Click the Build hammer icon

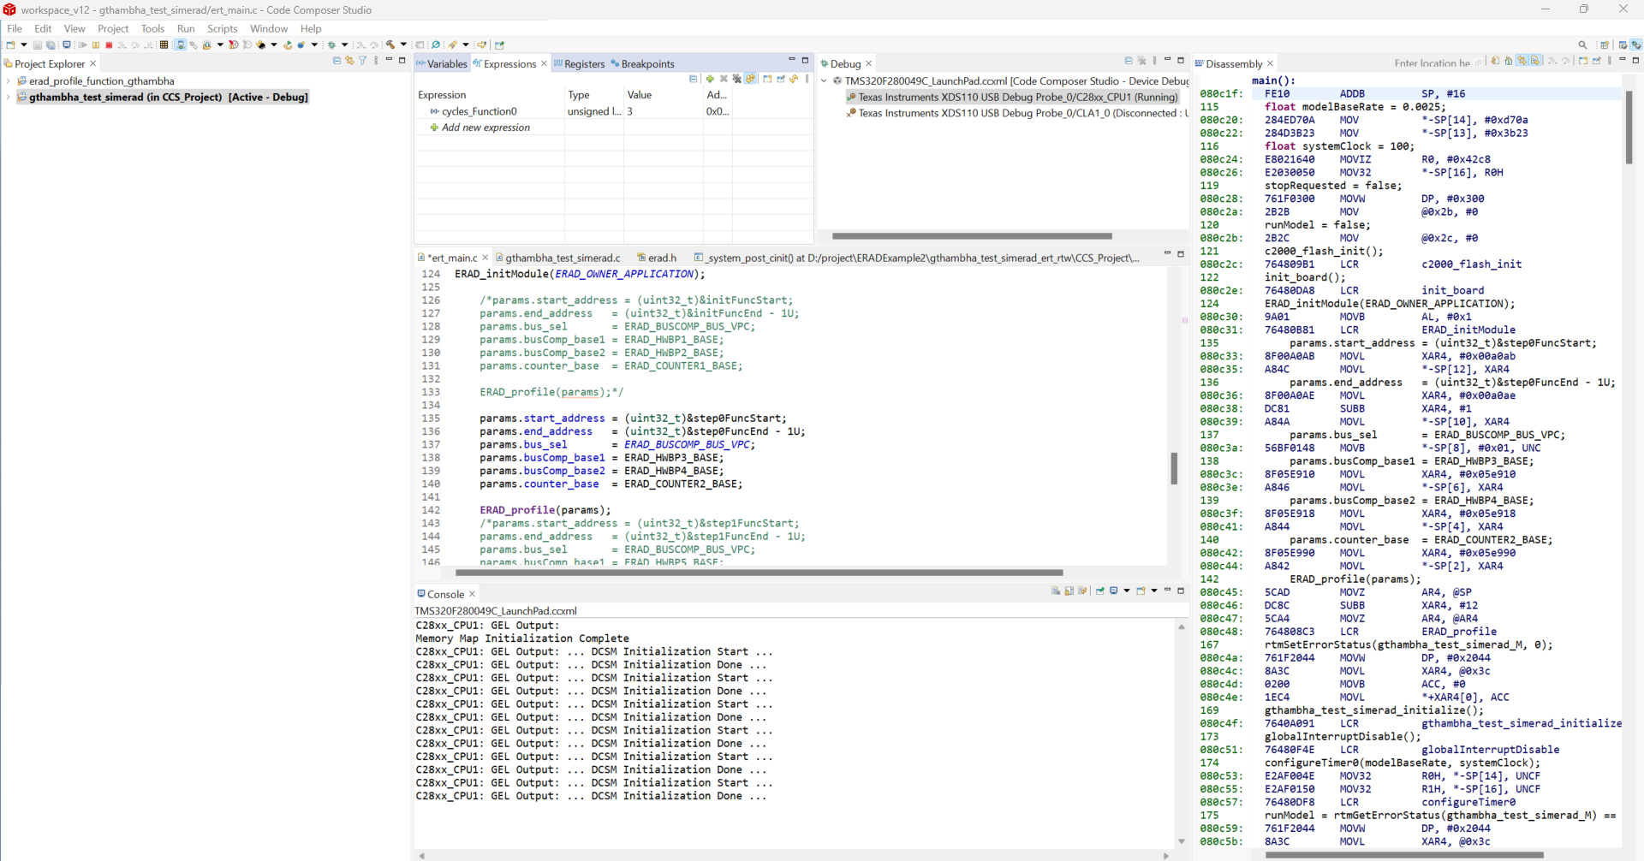[x=390, y=45]
